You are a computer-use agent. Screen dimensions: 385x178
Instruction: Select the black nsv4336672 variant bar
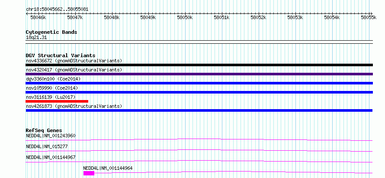point(199,65)
